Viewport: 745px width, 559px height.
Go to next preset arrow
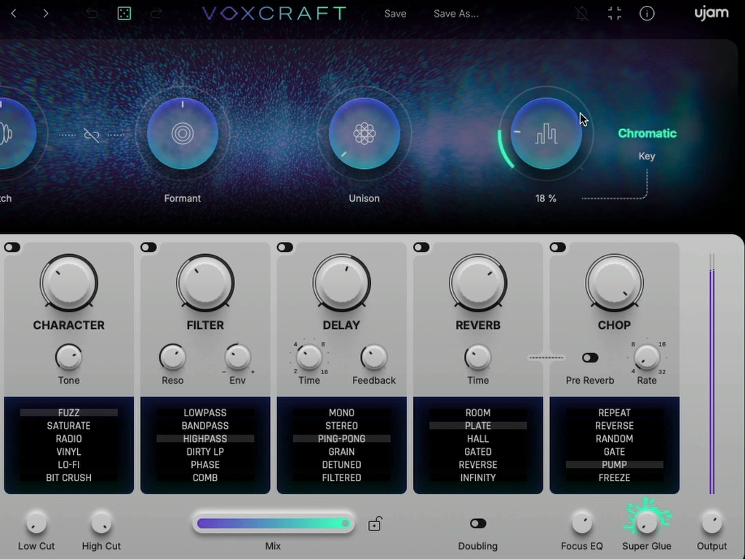coord(46,13)
